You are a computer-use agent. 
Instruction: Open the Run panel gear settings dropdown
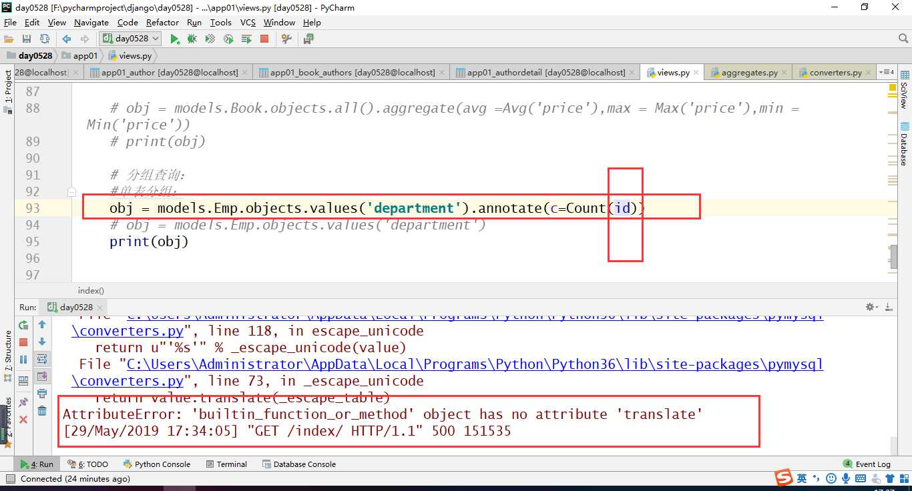tap(871, 307)
